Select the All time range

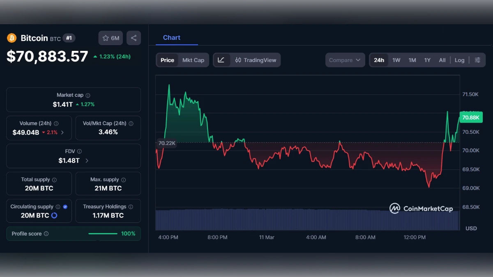(442, 60)
